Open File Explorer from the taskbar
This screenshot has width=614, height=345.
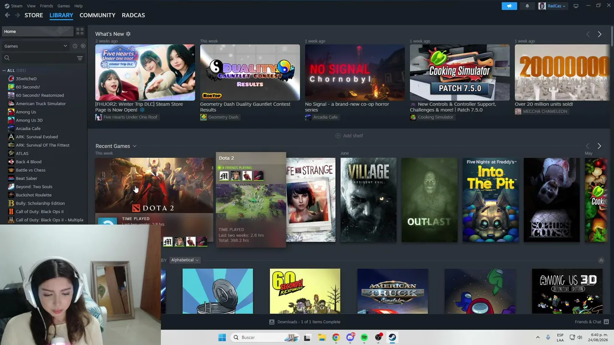(322, 337)
